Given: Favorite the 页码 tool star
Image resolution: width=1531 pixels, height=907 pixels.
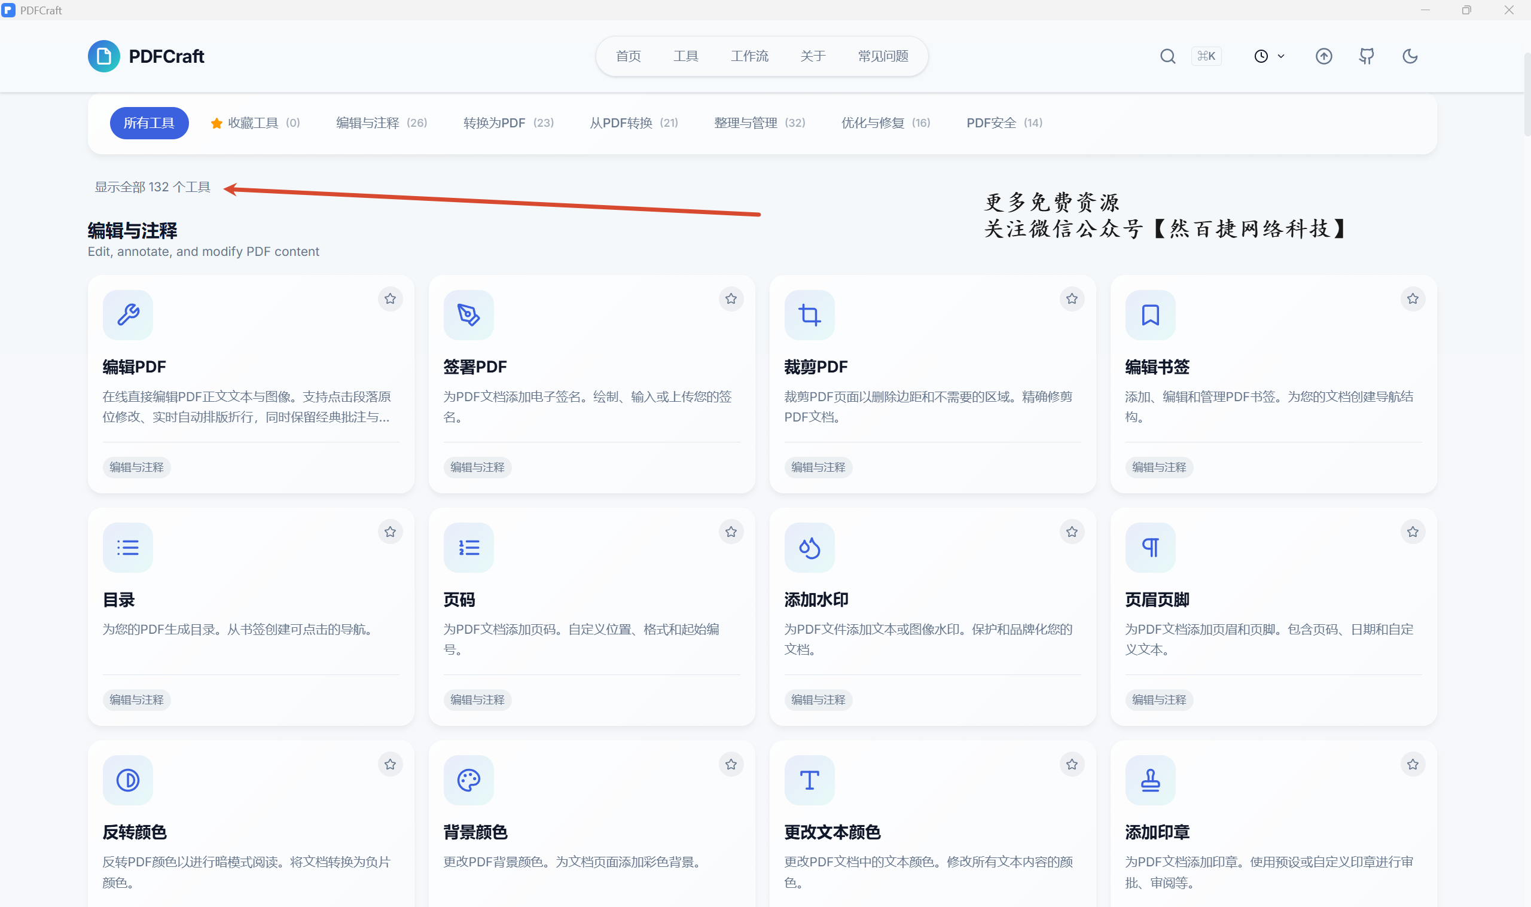Looking at the screenshot, I should 731,532.
